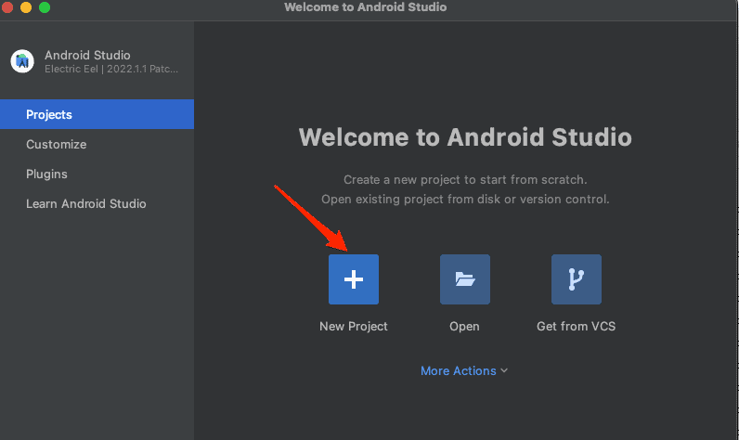Image resolution: width=739 pixels, height=440 pixels.
Task: Open the Plugins section
Action: click(x=46, y=175)
